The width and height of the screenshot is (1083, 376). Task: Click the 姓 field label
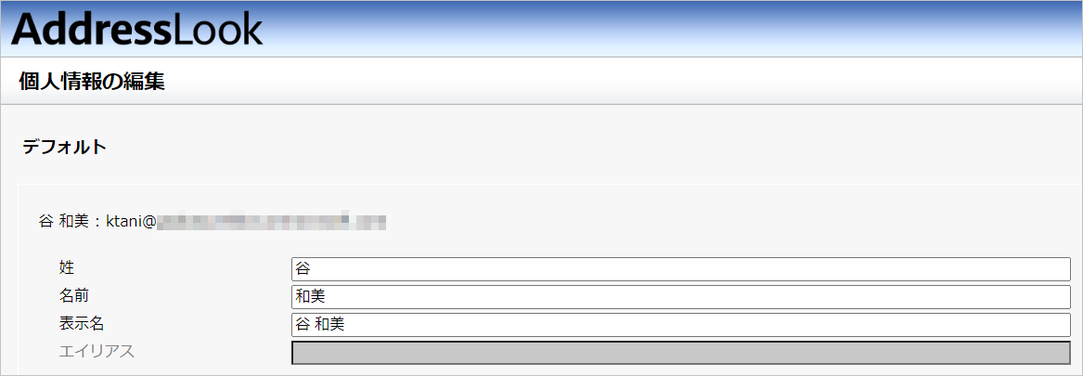67,268
